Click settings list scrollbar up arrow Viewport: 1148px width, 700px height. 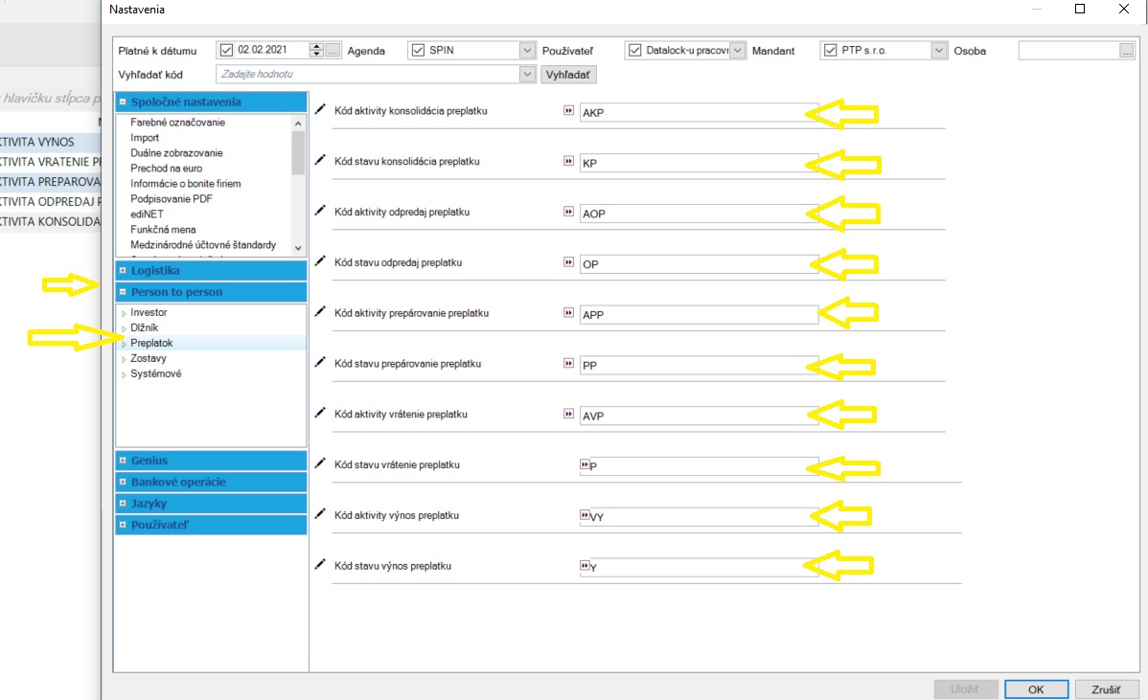click(298, 124)
